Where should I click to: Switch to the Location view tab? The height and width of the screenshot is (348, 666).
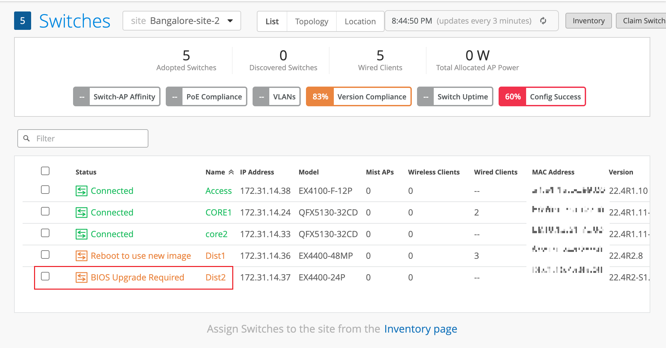(360, 22)
